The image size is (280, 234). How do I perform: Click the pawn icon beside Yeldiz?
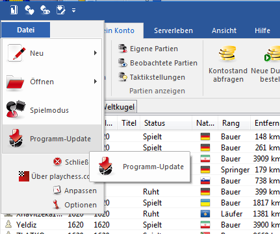point(8,224)
